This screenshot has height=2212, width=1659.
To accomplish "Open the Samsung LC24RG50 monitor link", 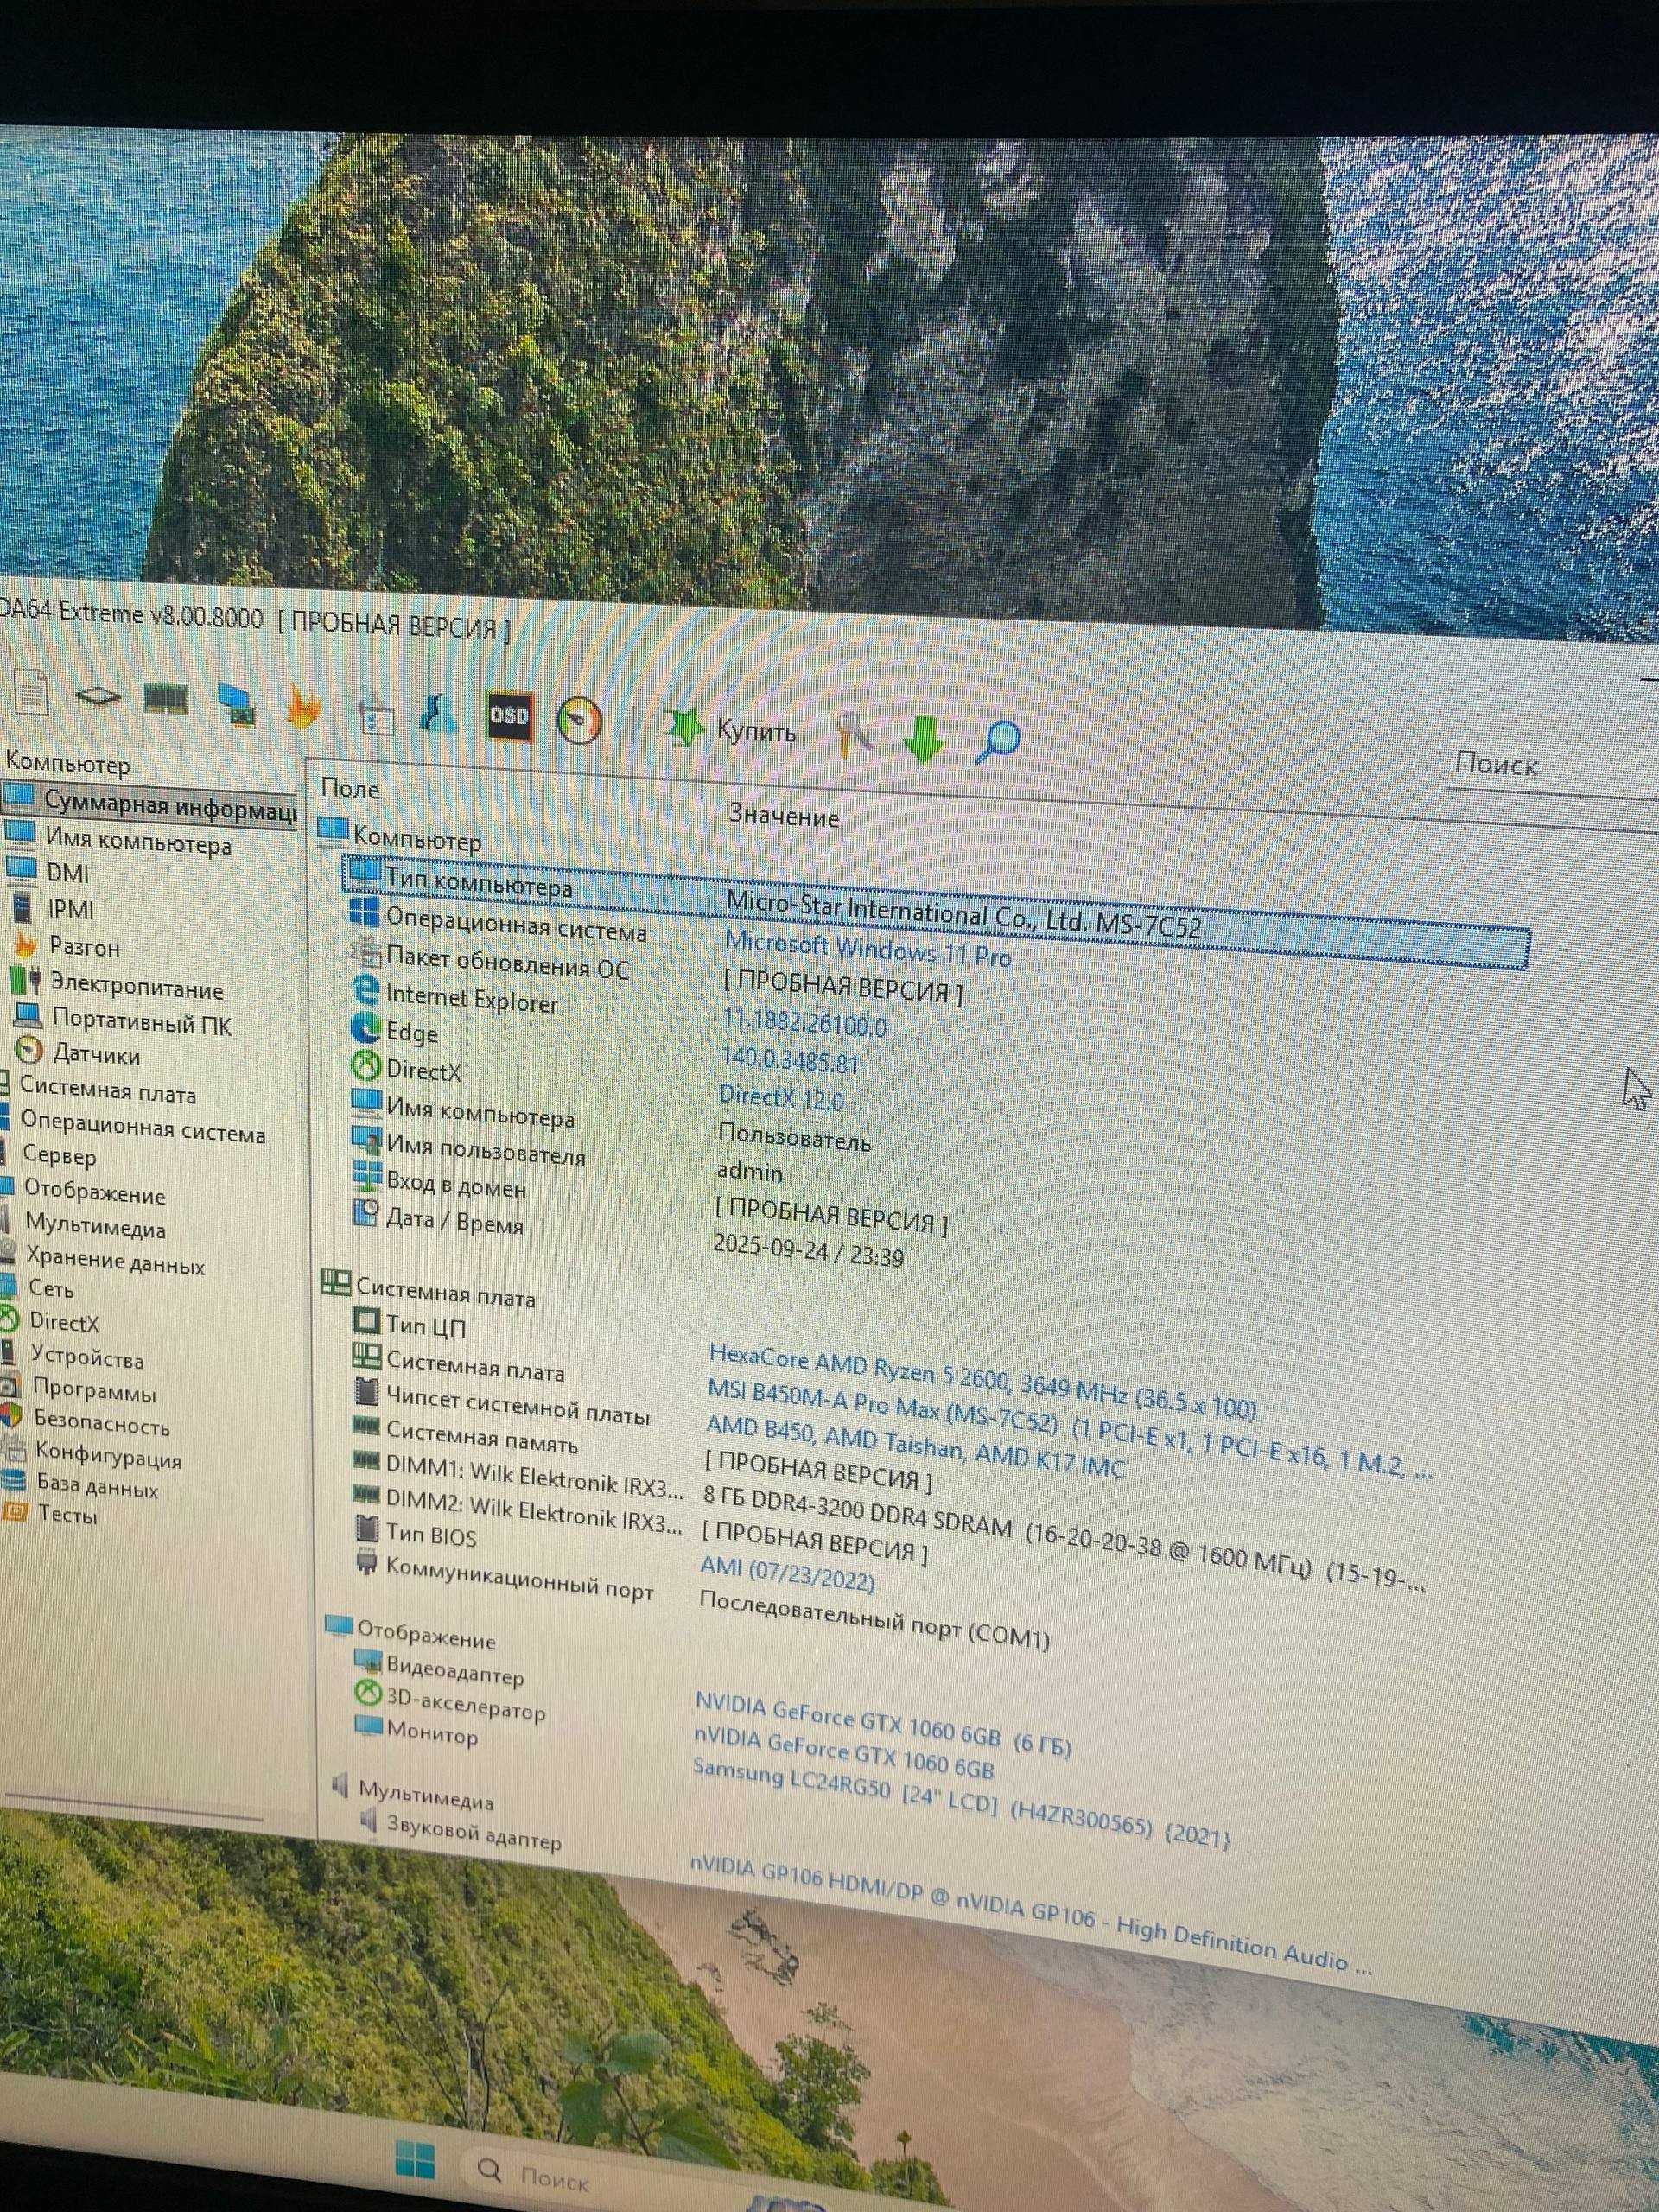I will click(960, 1806).
